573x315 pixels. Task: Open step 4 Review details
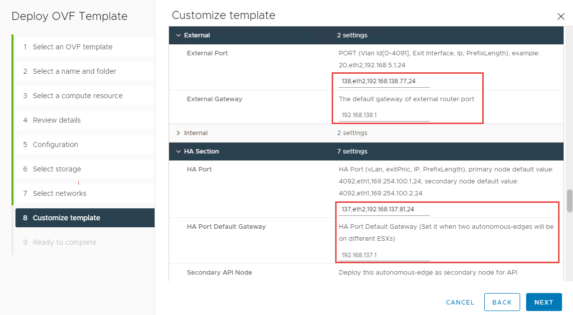56,120
